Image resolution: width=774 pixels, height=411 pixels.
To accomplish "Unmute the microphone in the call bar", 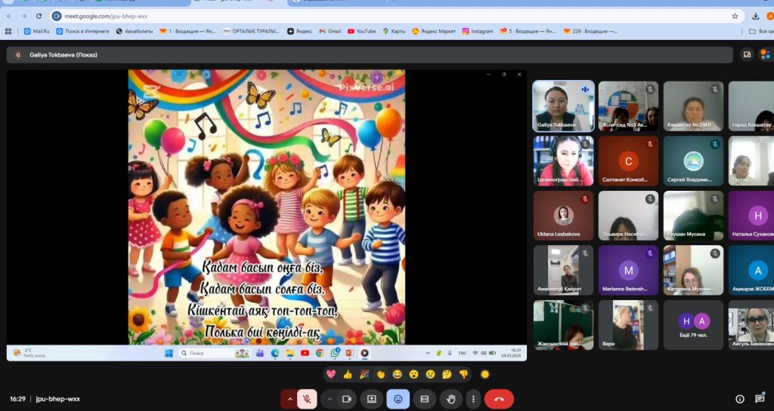I will click(307, 399).
